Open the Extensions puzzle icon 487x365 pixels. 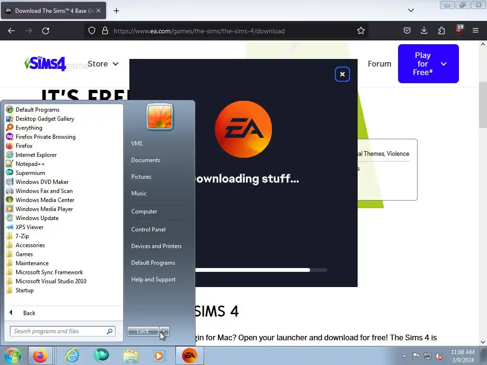click(441, 31)
